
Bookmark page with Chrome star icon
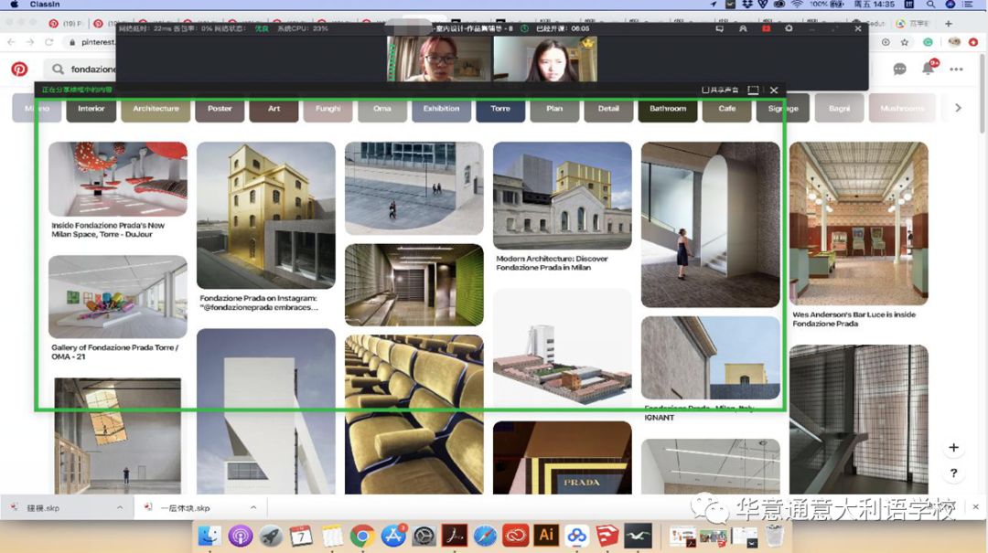pos(905,42)
